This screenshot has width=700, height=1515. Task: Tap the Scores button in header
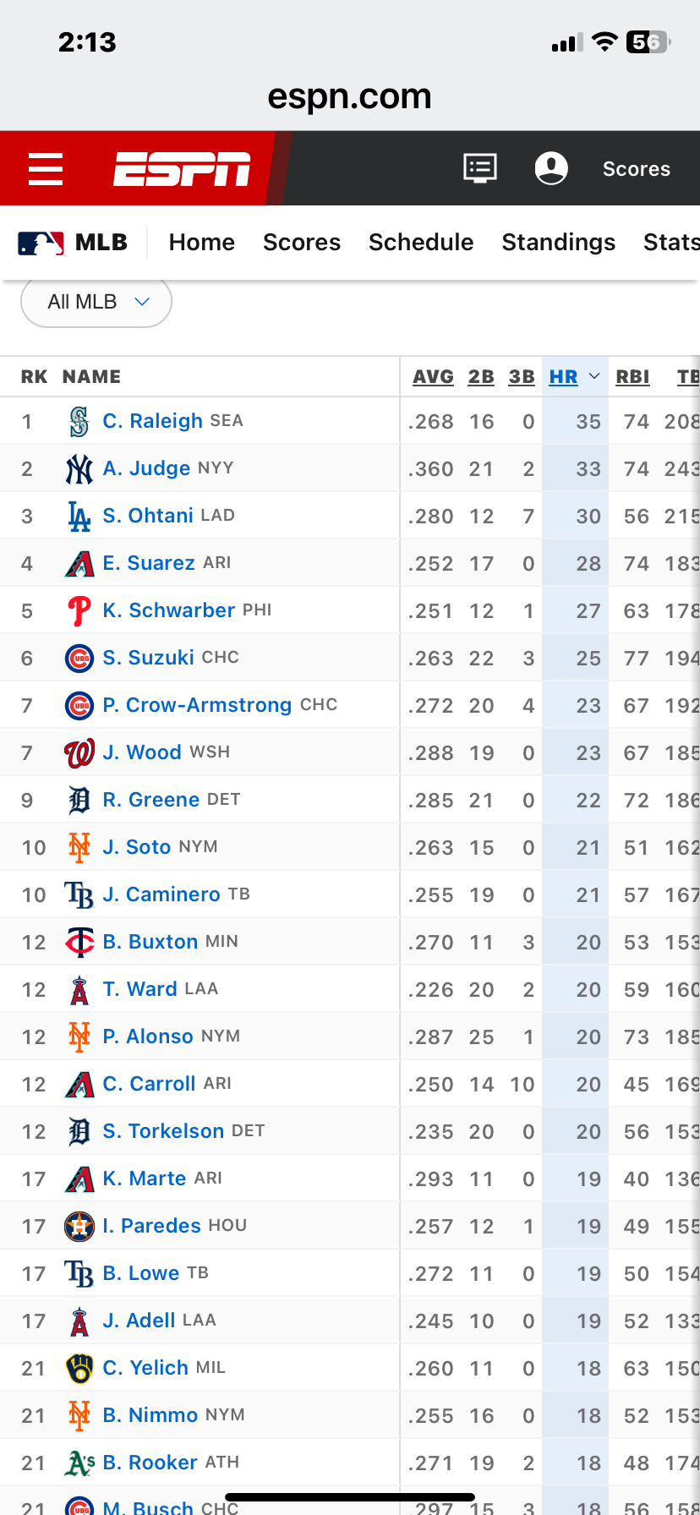coord(637,169)
